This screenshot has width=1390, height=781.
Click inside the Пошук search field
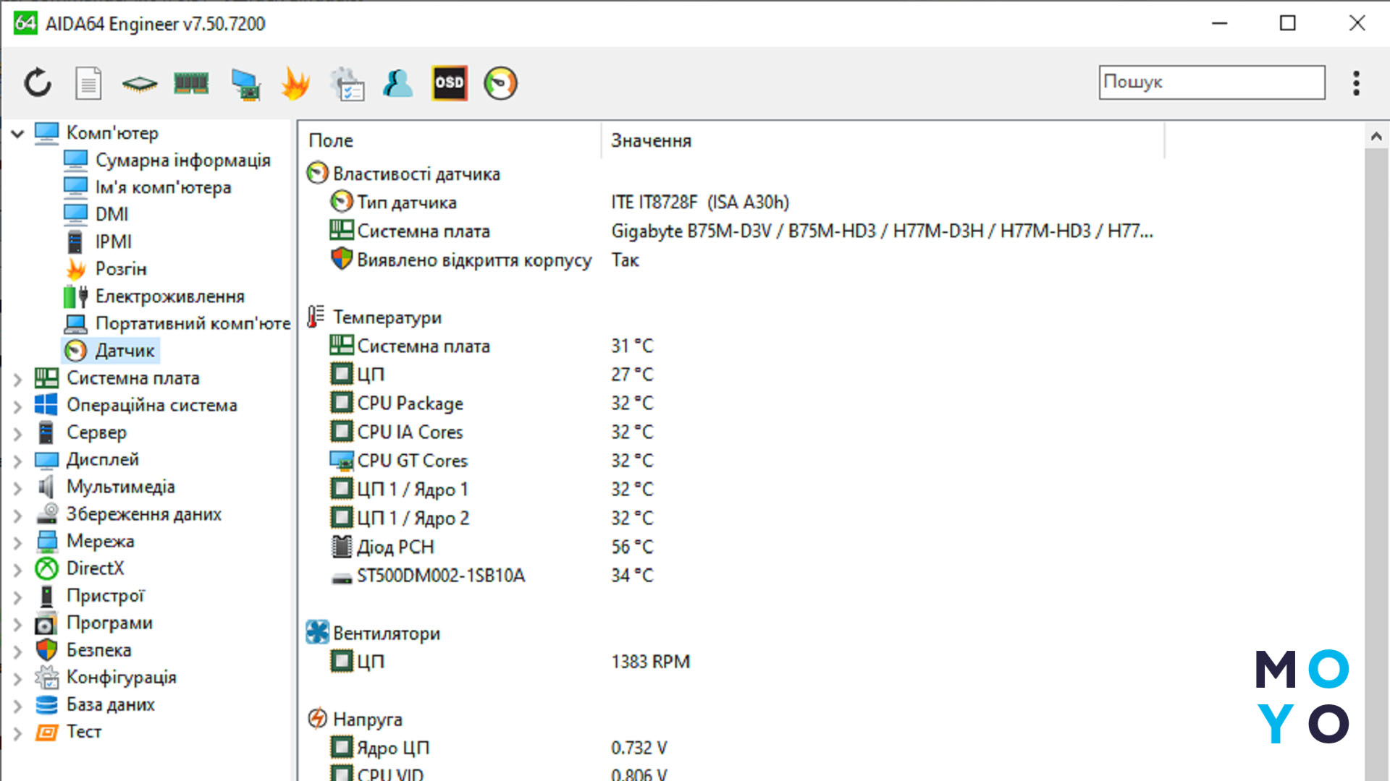coord(1212,82)
